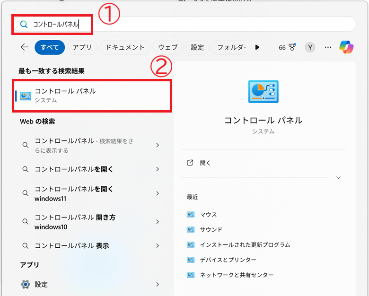The width and height of the screenshot is (369, 296).
Task: Expand arrow for コントロールパネルを開く suggestion
Action: (x=158, y=169)
